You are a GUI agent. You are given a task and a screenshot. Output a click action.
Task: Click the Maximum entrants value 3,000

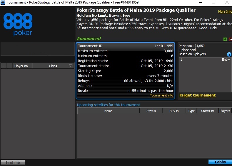coord(168,51)
